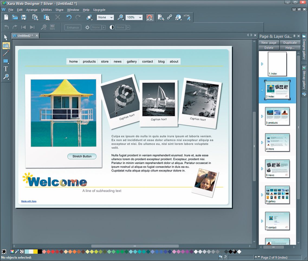The height and width of the screenshot is (261, 308).
Task: Select the Photo camera tool
Action: click(6, 46)
